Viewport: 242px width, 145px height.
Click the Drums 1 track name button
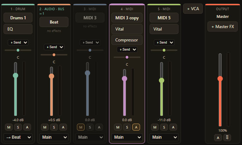pyautogui.click(x=18, y=18)
